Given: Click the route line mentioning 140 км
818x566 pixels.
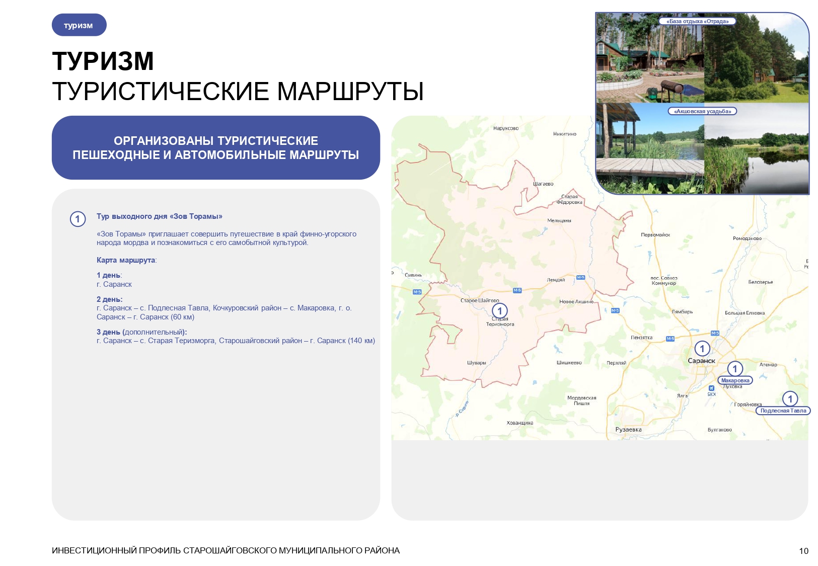Looking at the screenshot, I should coord(236,341).
